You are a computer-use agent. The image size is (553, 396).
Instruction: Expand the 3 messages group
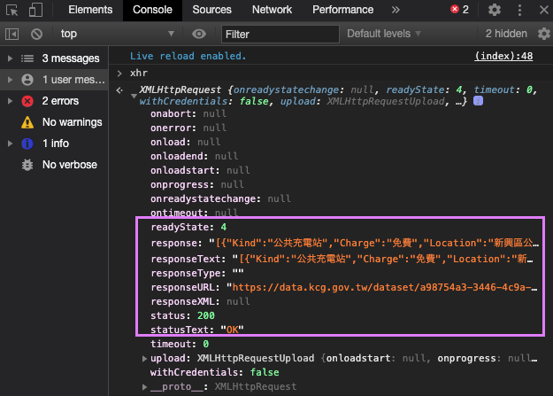coord(10,58)
